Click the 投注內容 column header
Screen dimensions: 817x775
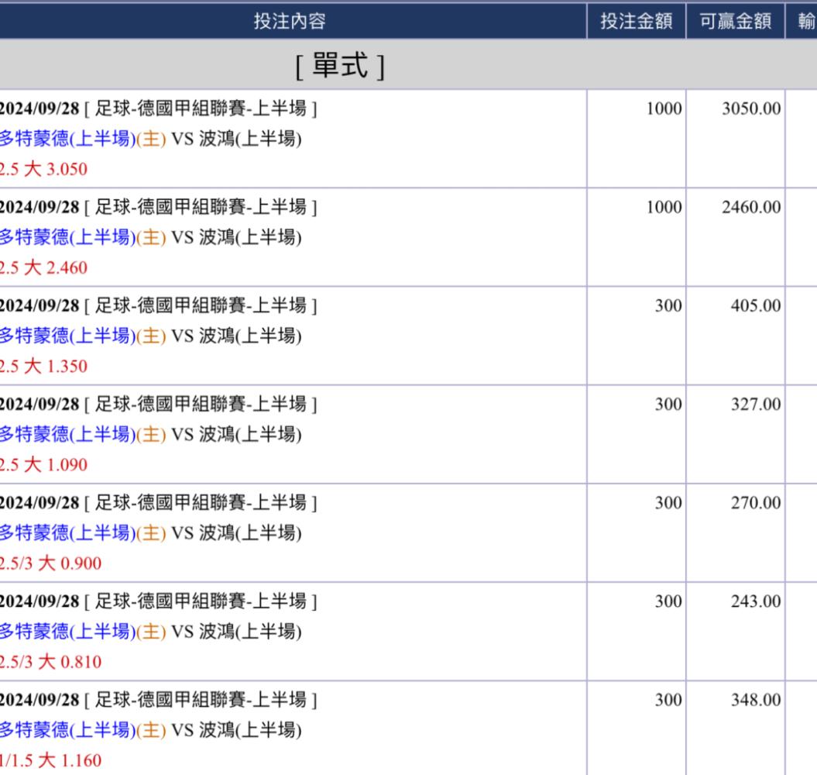point(290,21)
